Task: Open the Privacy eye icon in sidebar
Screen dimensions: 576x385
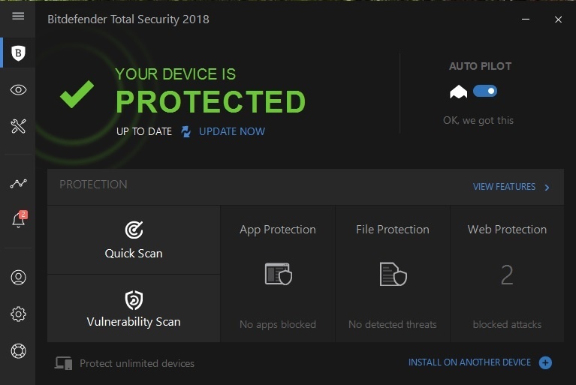Action: [18, 90]
